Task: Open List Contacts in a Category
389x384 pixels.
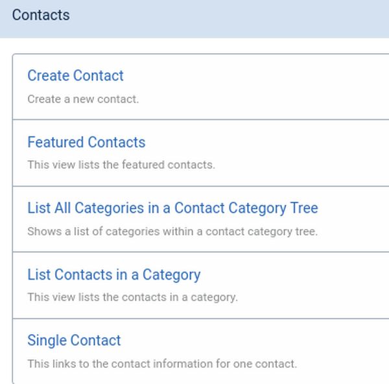Action: click(x=113, y=274)
